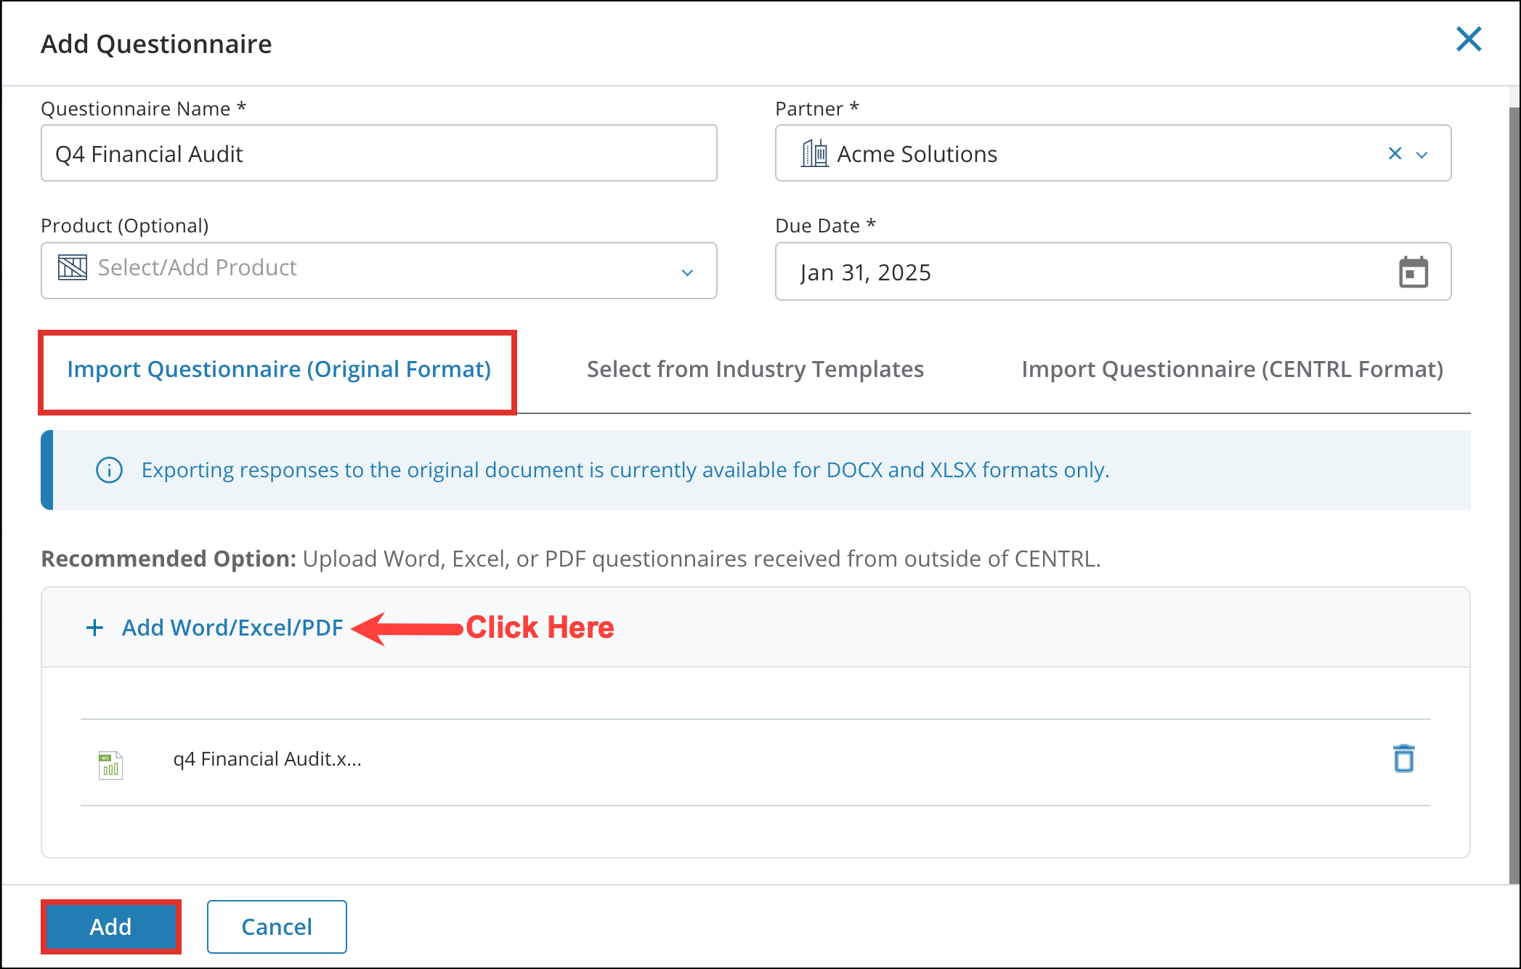Open the date selector on the Due Date field
The width and height of the screenshot is (1521, 969).
tap(1411, 270)
